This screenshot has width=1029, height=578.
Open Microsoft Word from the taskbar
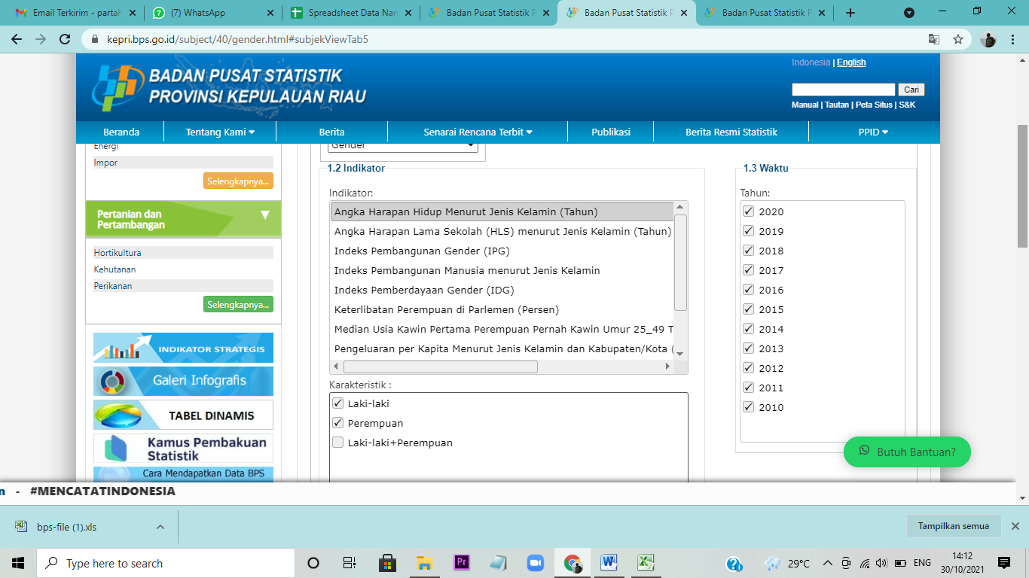[609, 562]
